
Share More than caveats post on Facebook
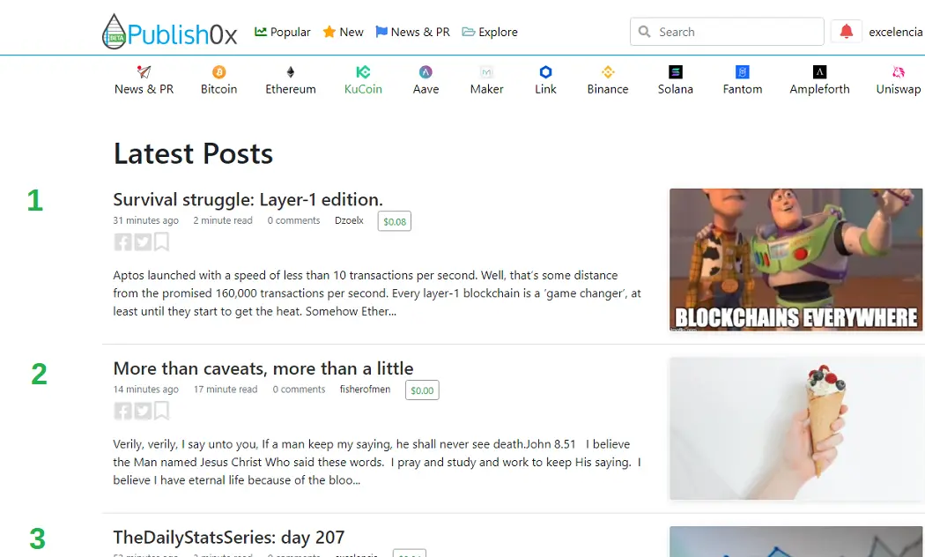[122, 411]
